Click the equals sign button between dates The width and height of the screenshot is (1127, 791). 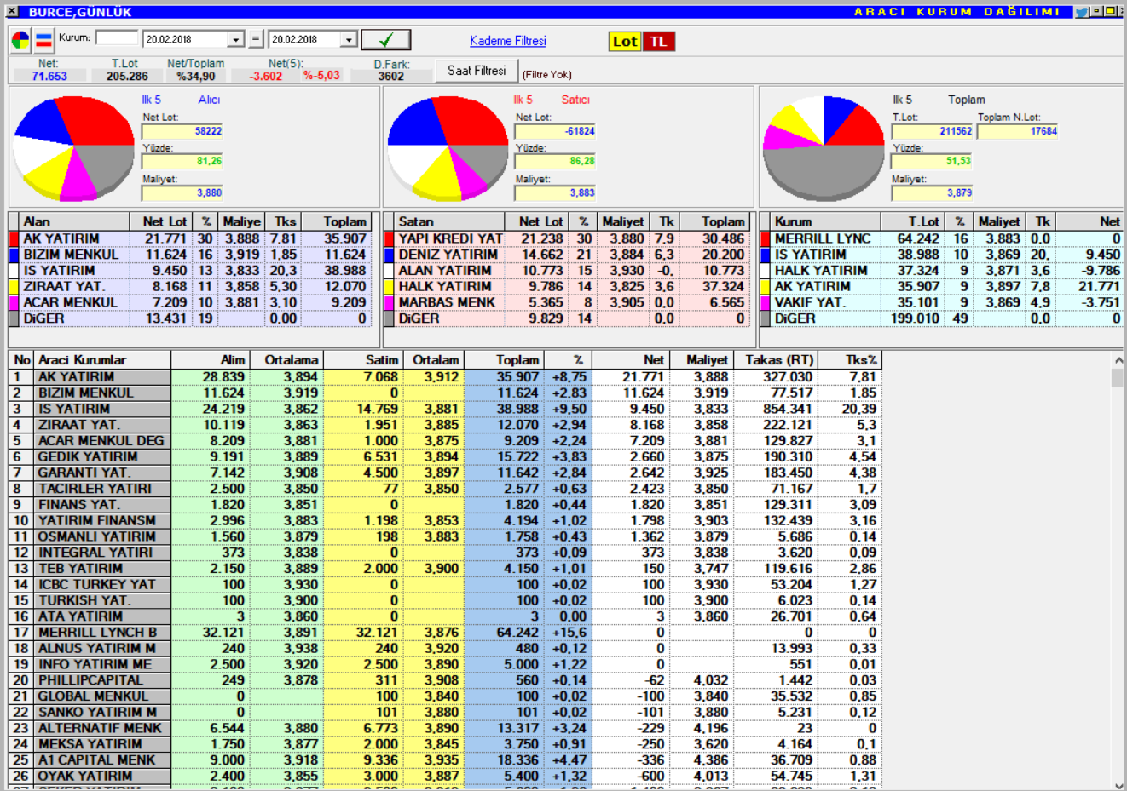point(256,39)
